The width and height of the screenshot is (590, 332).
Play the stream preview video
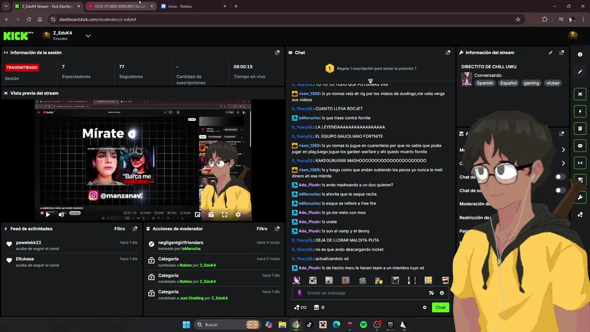[x=47, y=214]
